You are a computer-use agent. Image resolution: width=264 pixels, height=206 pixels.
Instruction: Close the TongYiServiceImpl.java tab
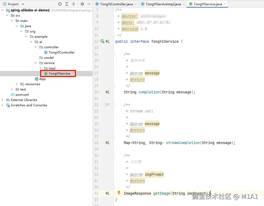click(x=184, y=4)
